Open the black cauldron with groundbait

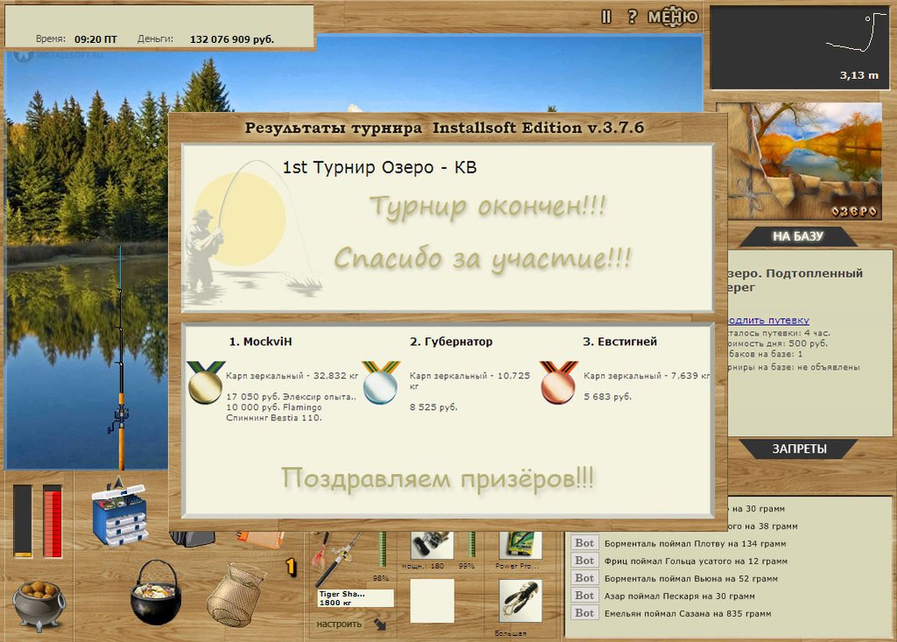point(154,594)
